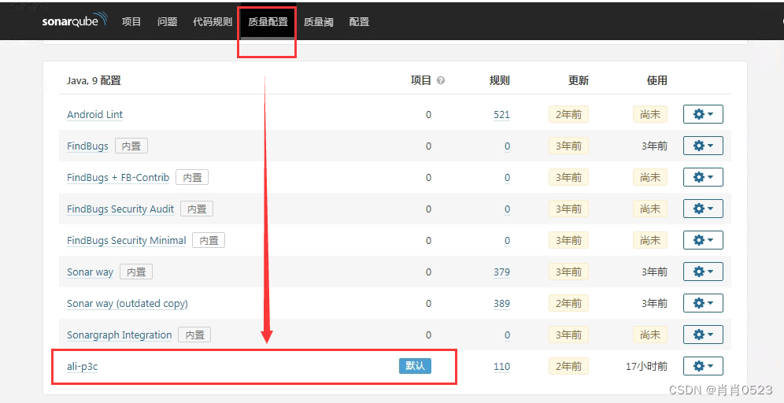Open gear dropdown for ali-p3c

click(x=703, y=367)
